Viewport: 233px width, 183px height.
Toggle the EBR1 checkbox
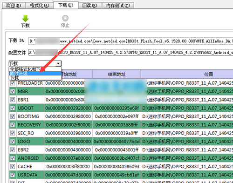coord(13,100)
